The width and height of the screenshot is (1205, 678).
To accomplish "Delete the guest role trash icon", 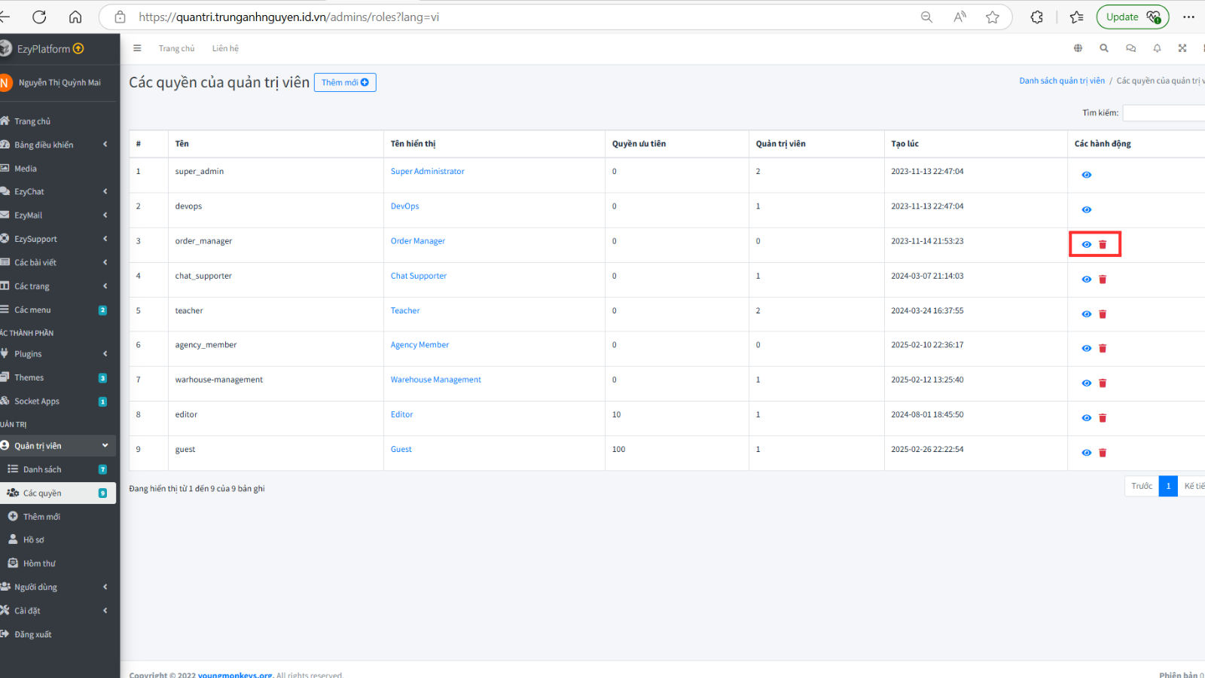I will click(x=1103, y=453).
